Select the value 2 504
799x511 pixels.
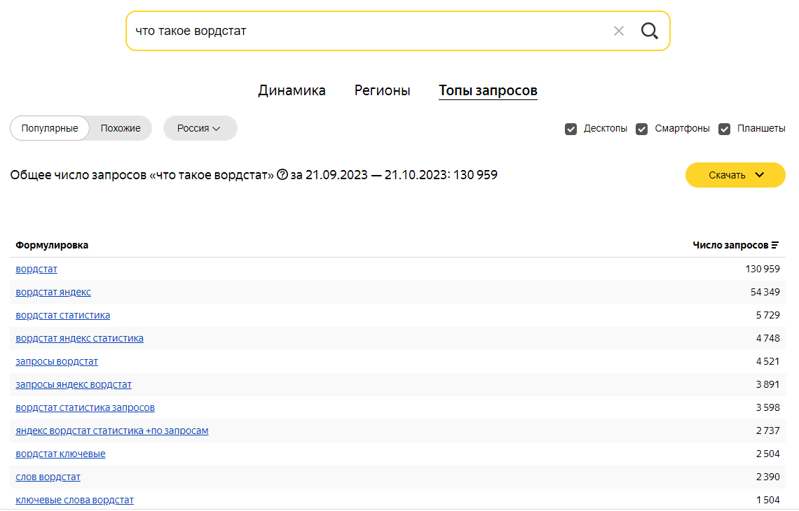click(768, 454)
